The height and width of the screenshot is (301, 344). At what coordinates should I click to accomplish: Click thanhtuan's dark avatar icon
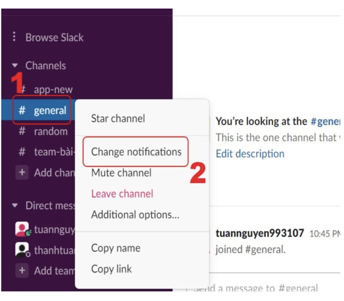pyautogui.click(x=22, y=249)
